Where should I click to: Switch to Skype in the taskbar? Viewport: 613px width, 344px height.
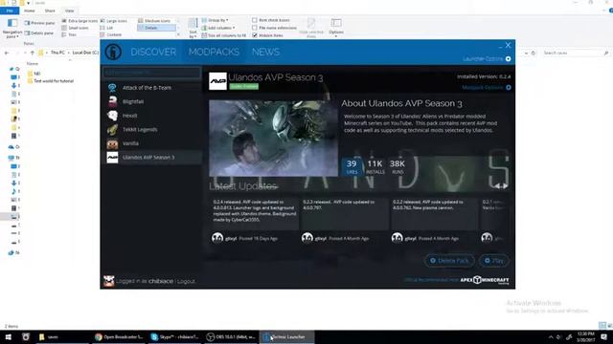175,337
